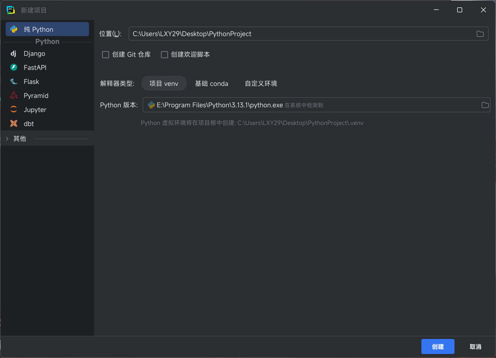The image size is (496, 358).
Task: Click the Flask icon
Action: point(14,82)
